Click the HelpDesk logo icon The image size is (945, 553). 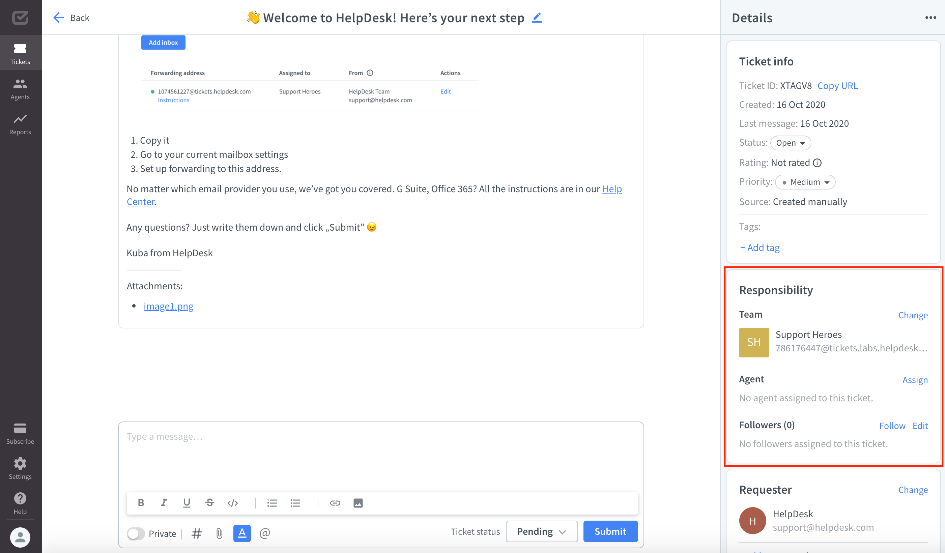[20, 17]
